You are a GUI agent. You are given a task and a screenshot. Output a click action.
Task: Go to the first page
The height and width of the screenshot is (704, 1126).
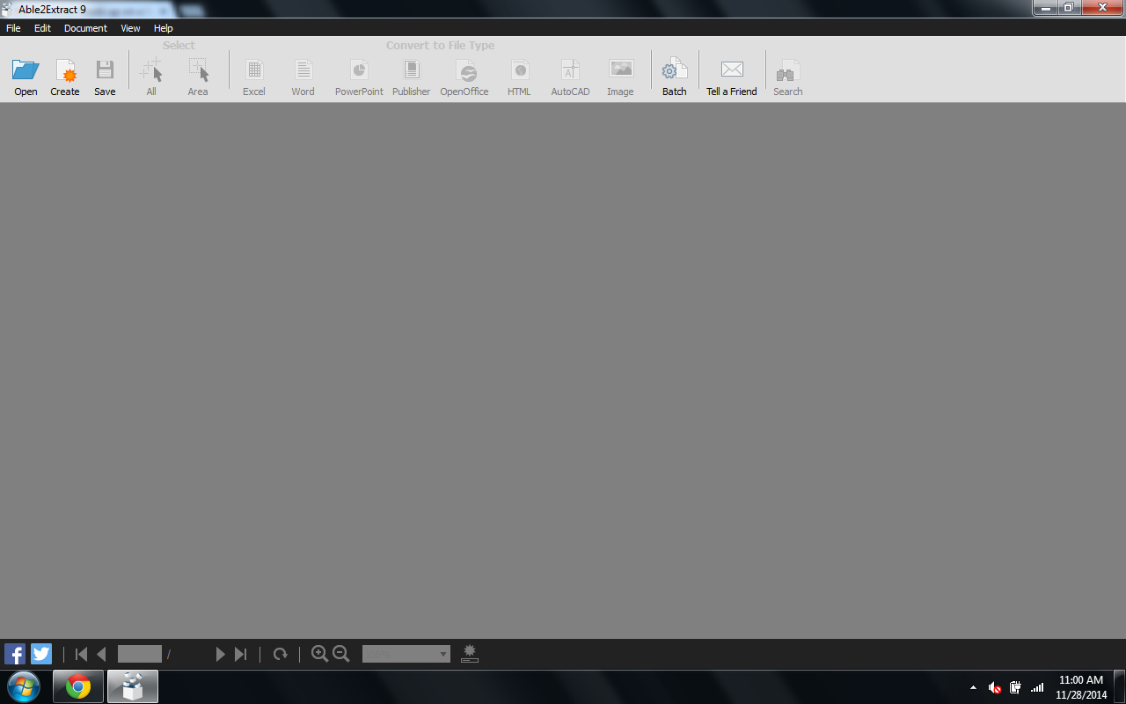(82, 654)
